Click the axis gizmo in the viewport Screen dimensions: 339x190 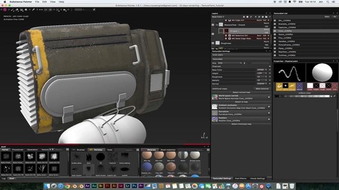204,136
